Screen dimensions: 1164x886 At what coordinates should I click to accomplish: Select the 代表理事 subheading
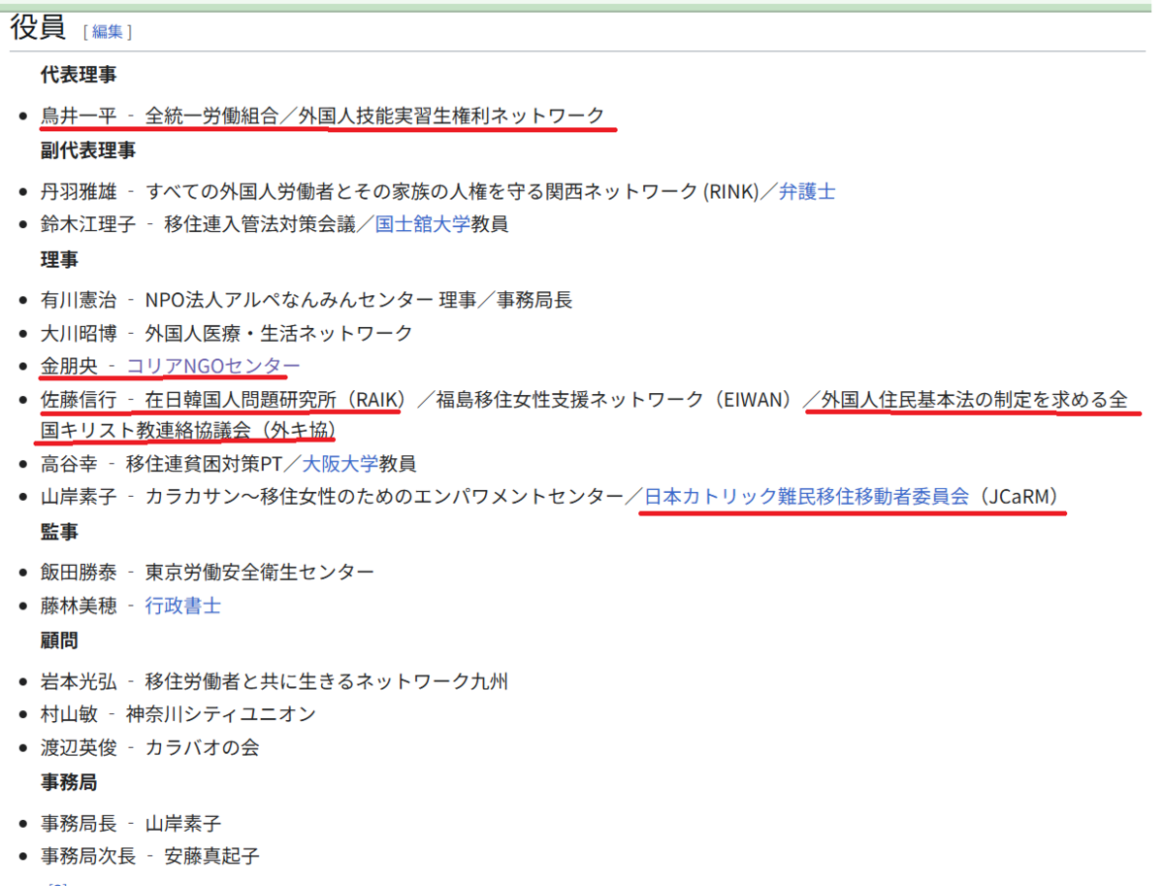79,75
